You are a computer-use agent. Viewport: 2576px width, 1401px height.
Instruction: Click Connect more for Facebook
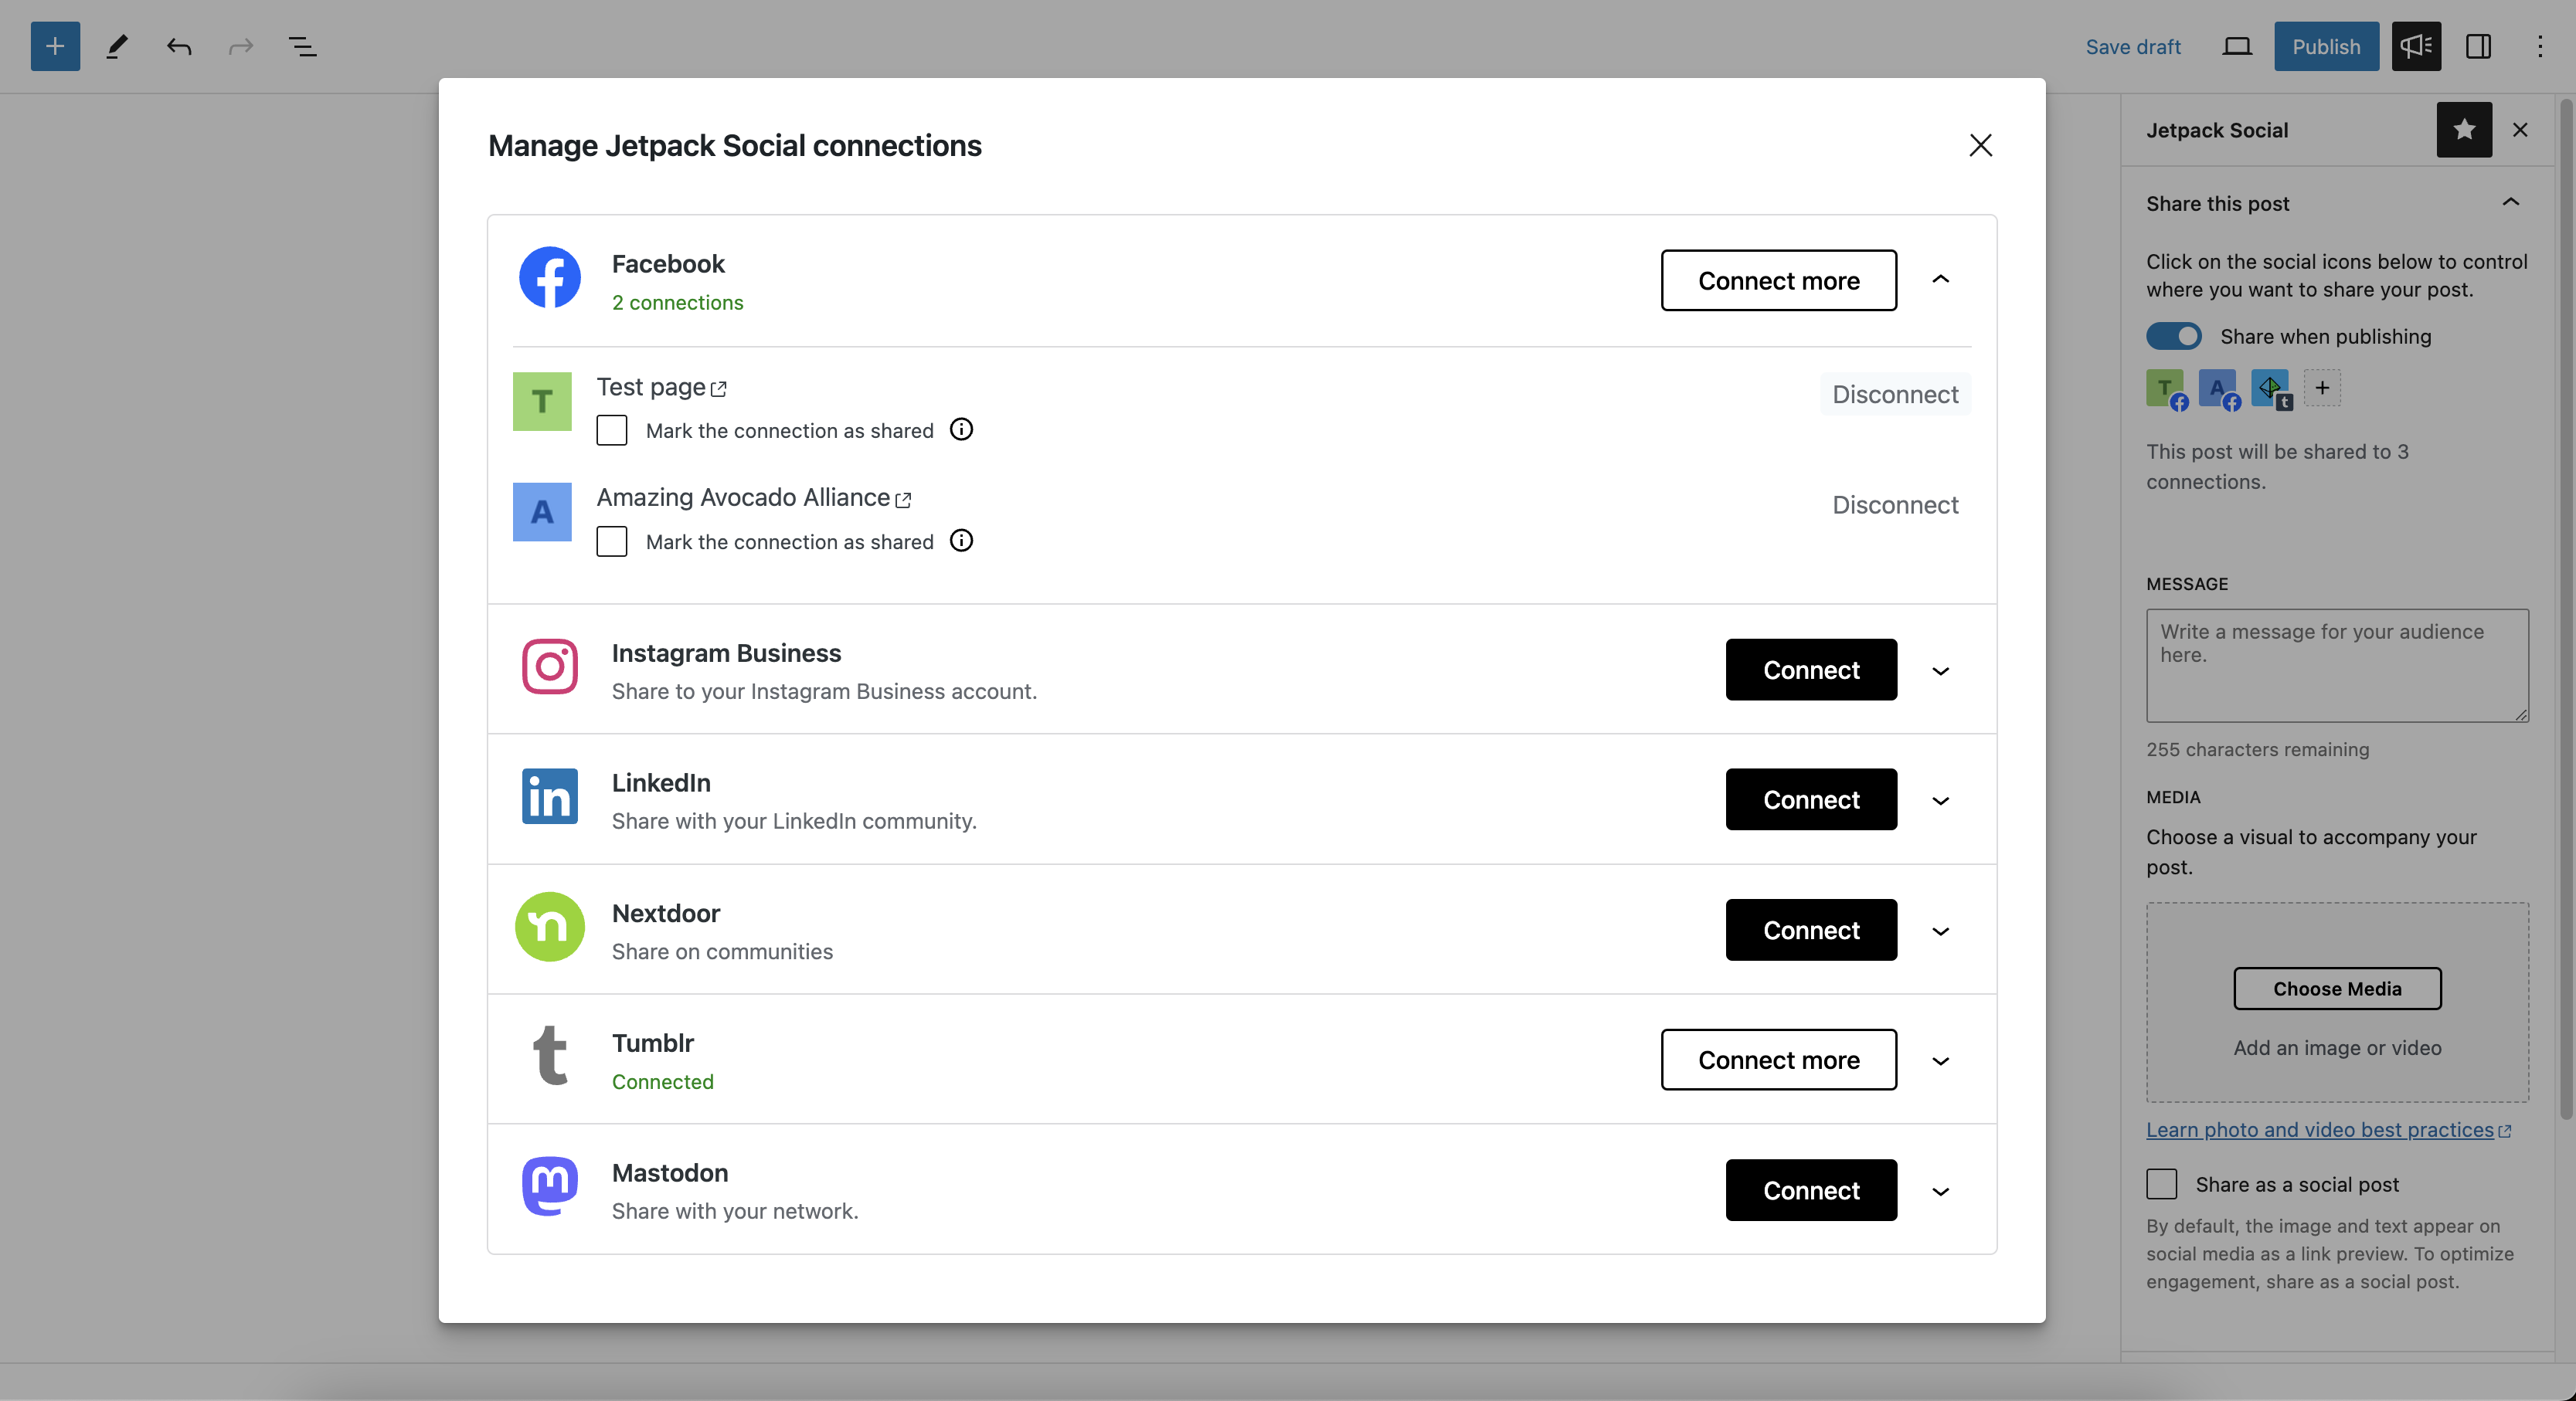(1778, 280)
